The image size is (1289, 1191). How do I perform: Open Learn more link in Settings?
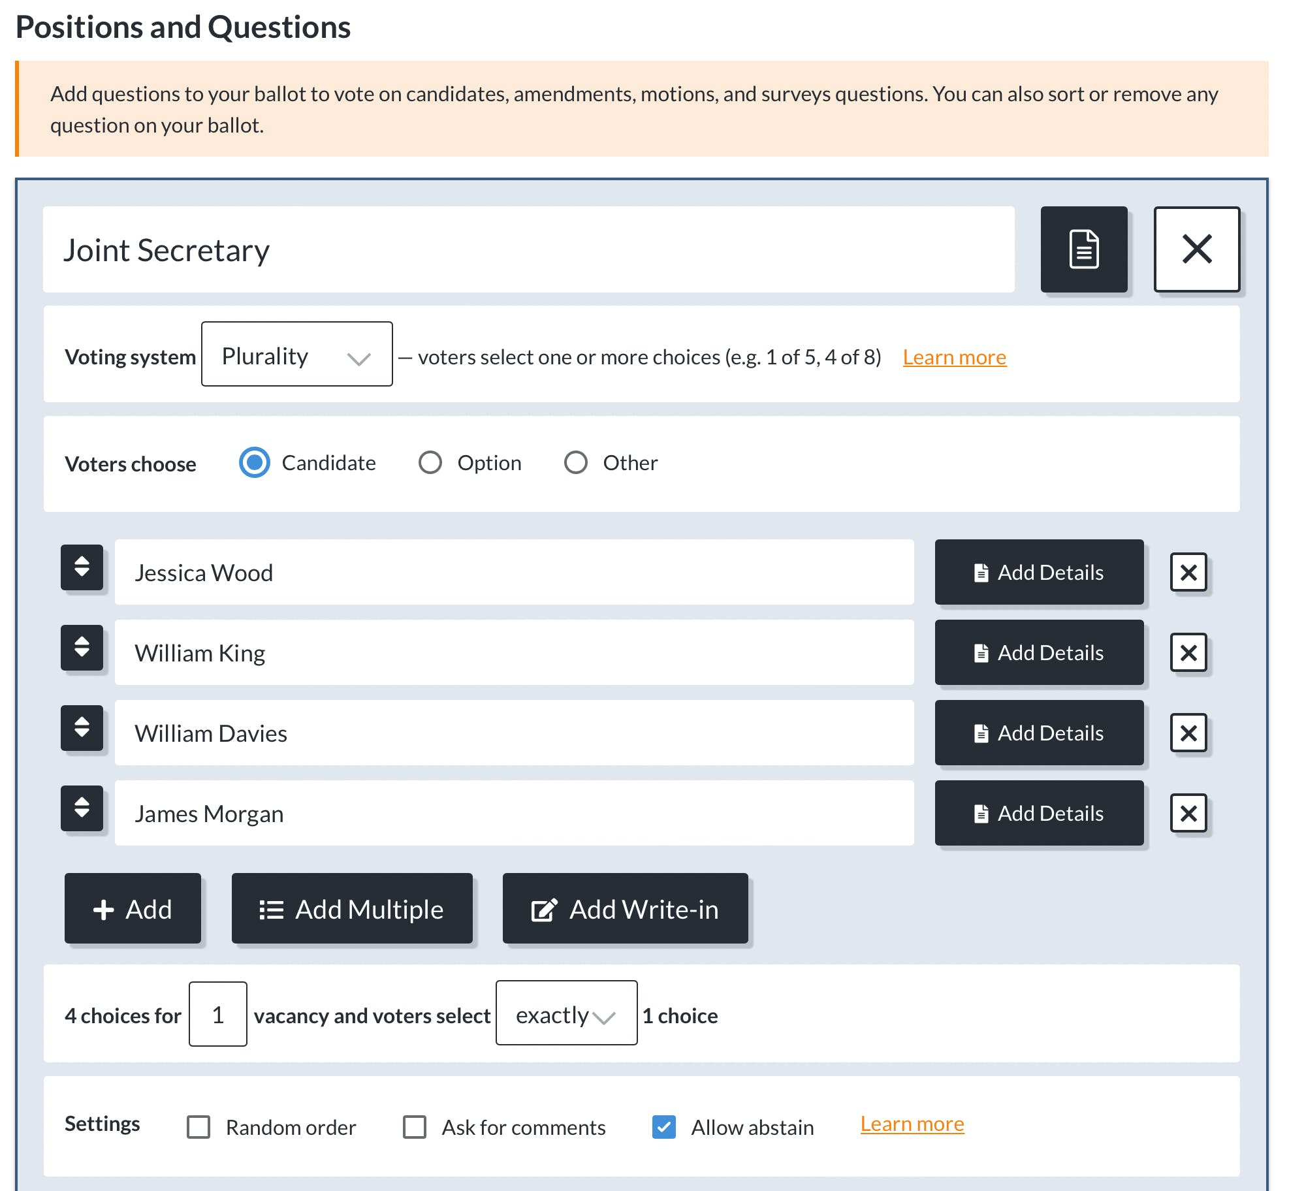coord(912,1124)
